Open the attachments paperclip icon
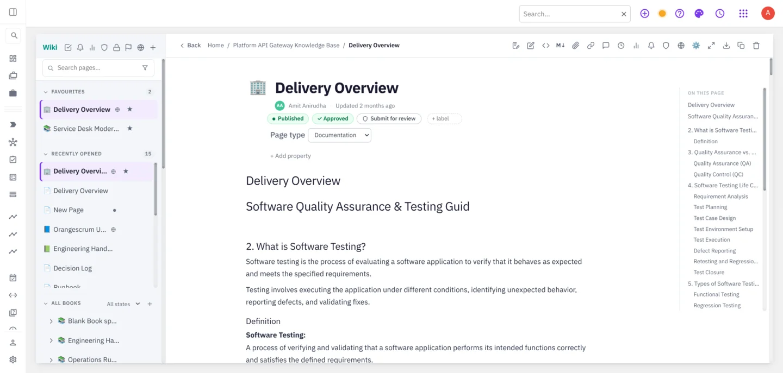The image size is (783, 373). 575,46
